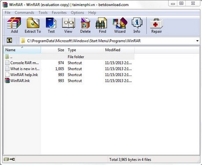Click the Add archive toolbar icon
This screenshot has width=202, height=165.
14,25
